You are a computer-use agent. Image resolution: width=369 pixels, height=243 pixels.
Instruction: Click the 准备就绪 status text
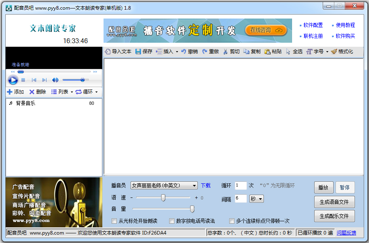(21, 64)
